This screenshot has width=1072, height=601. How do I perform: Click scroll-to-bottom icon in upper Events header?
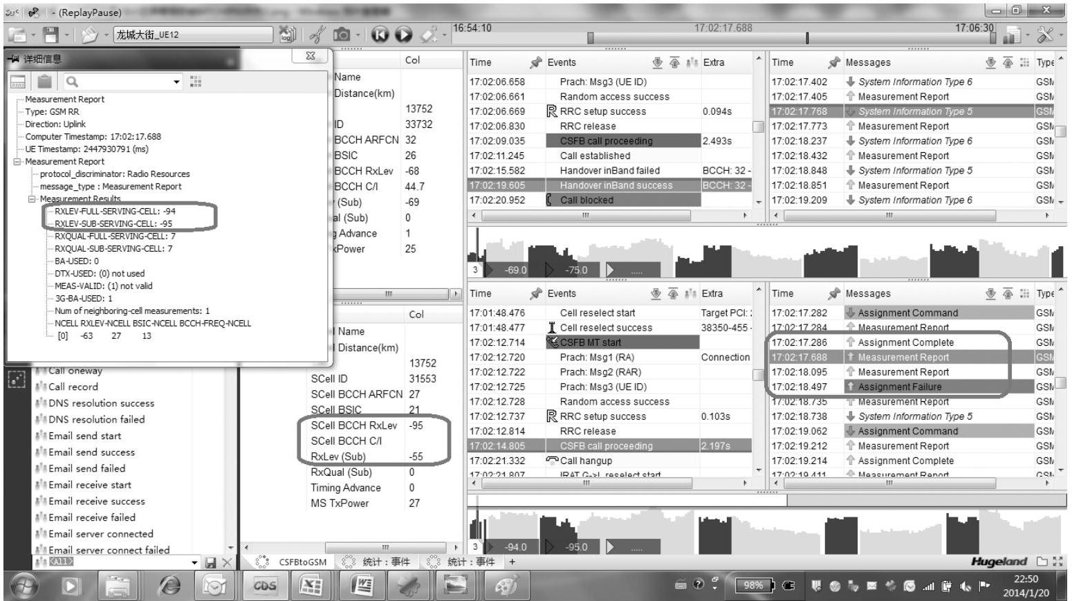[x=657, y=62]
